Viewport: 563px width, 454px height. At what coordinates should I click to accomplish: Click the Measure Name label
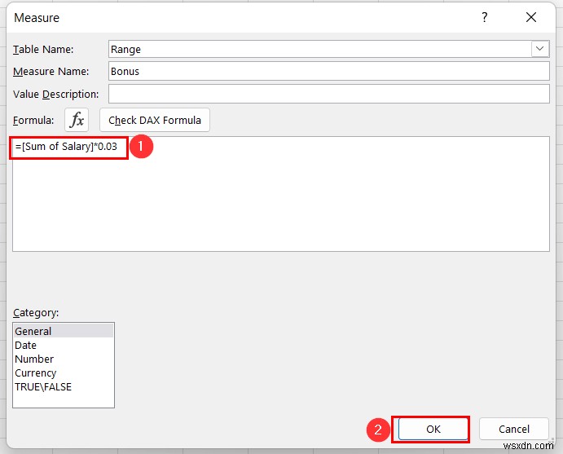click(51, 72)
